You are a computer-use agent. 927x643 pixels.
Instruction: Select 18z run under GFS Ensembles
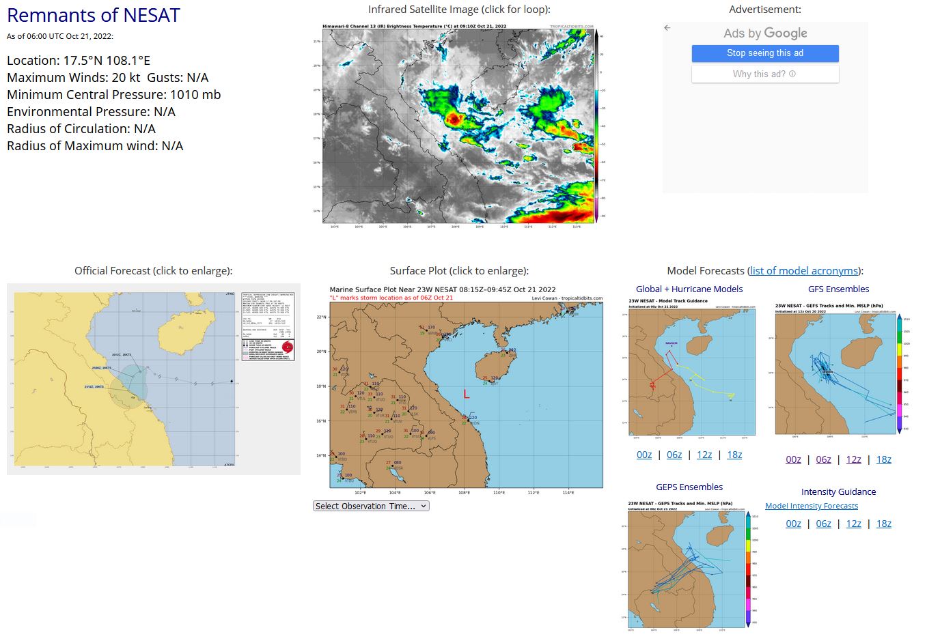(883, 459)
